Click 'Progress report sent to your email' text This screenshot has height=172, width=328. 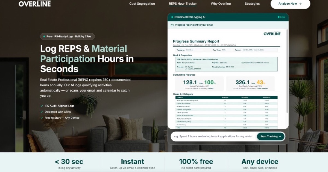coord(194,25)
